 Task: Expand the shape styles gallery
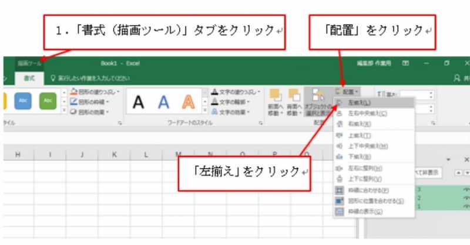[64, 111]
